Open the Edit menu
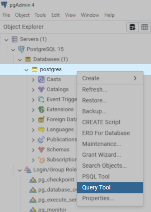 (55, 15)
